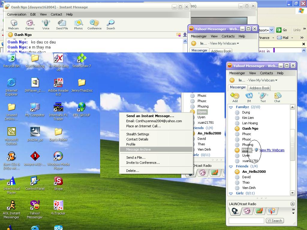The height and width of the screenshot is (230, 307).
Task: Select Control Panel desktop shortcut
Action: 35,183
